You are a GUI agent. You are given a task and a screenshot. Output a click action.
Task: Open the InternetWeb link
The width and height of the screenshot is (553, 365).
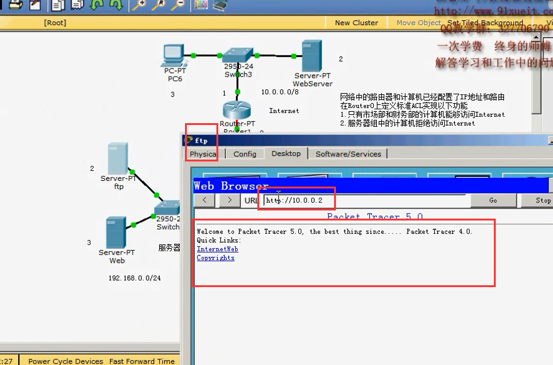coord(217,249)
